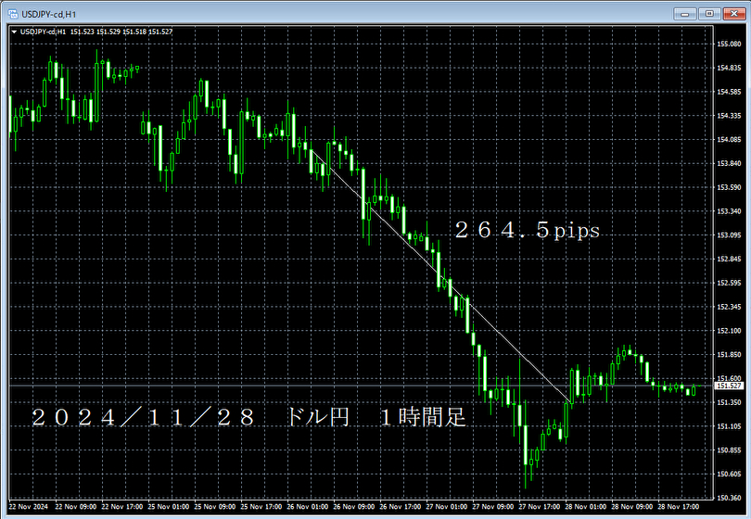Click the 152.100 price scale label
This screenshot has height=519, width=751.
[729, 331]
